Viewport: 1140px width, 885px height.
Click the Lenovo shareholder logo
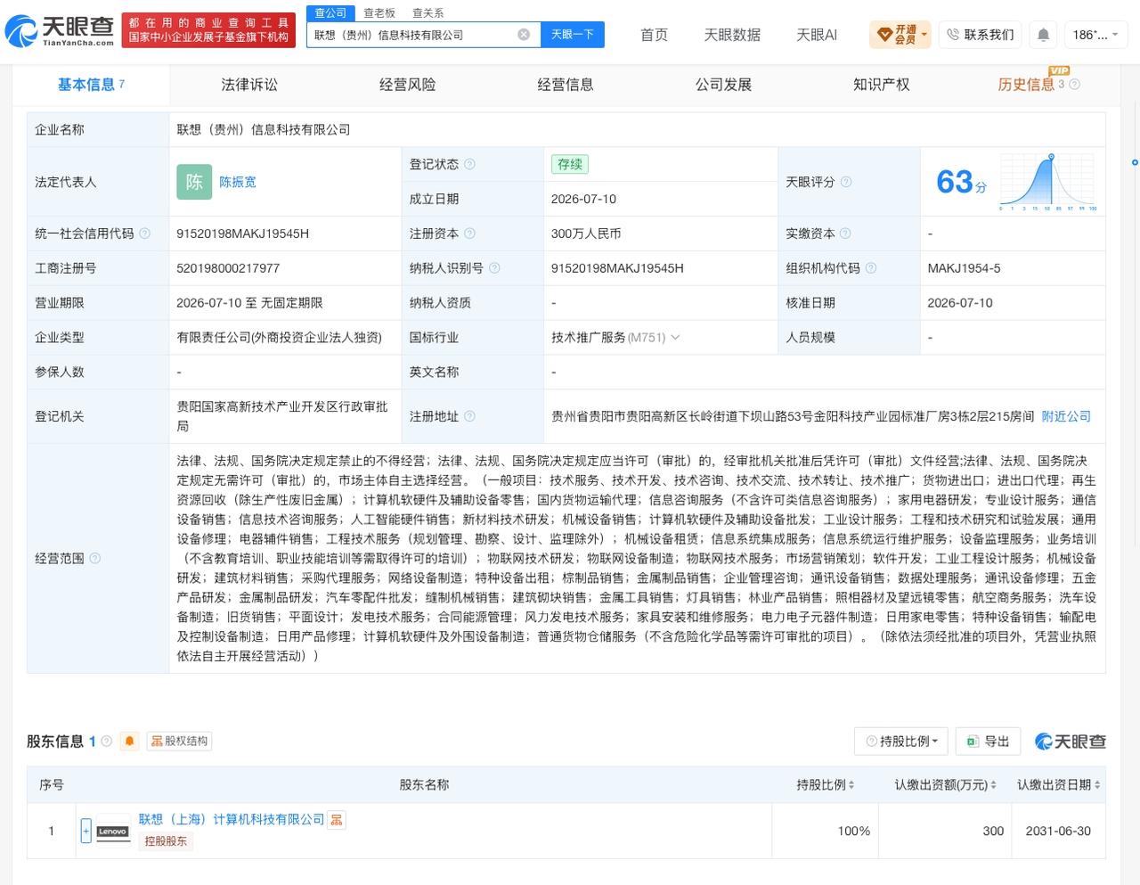point(113,831)
